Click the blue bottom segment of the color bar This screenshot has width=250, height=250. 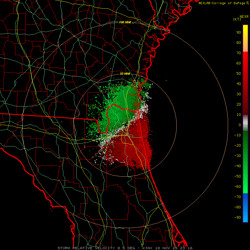click(245, 208)
